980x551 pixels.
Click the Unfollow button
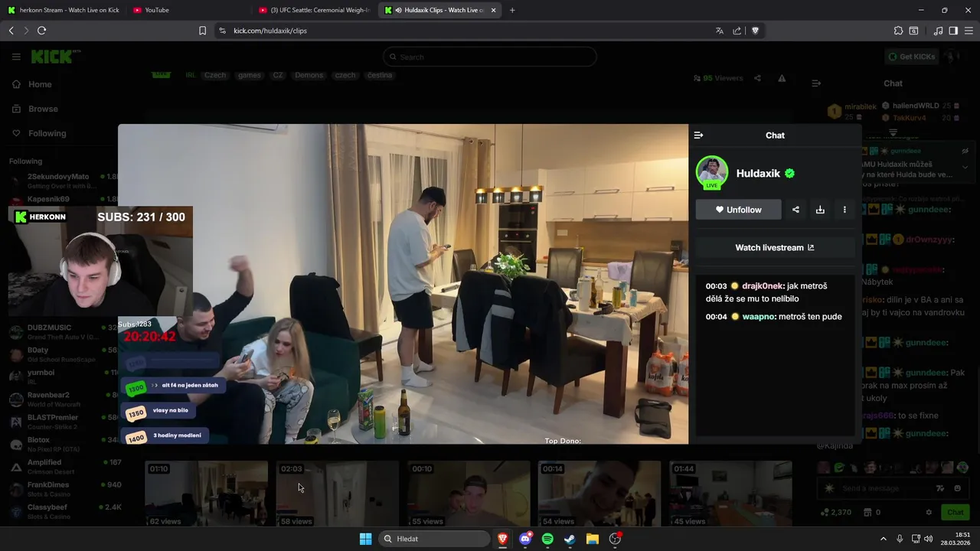pyautogui.click(x=739, y=210)
